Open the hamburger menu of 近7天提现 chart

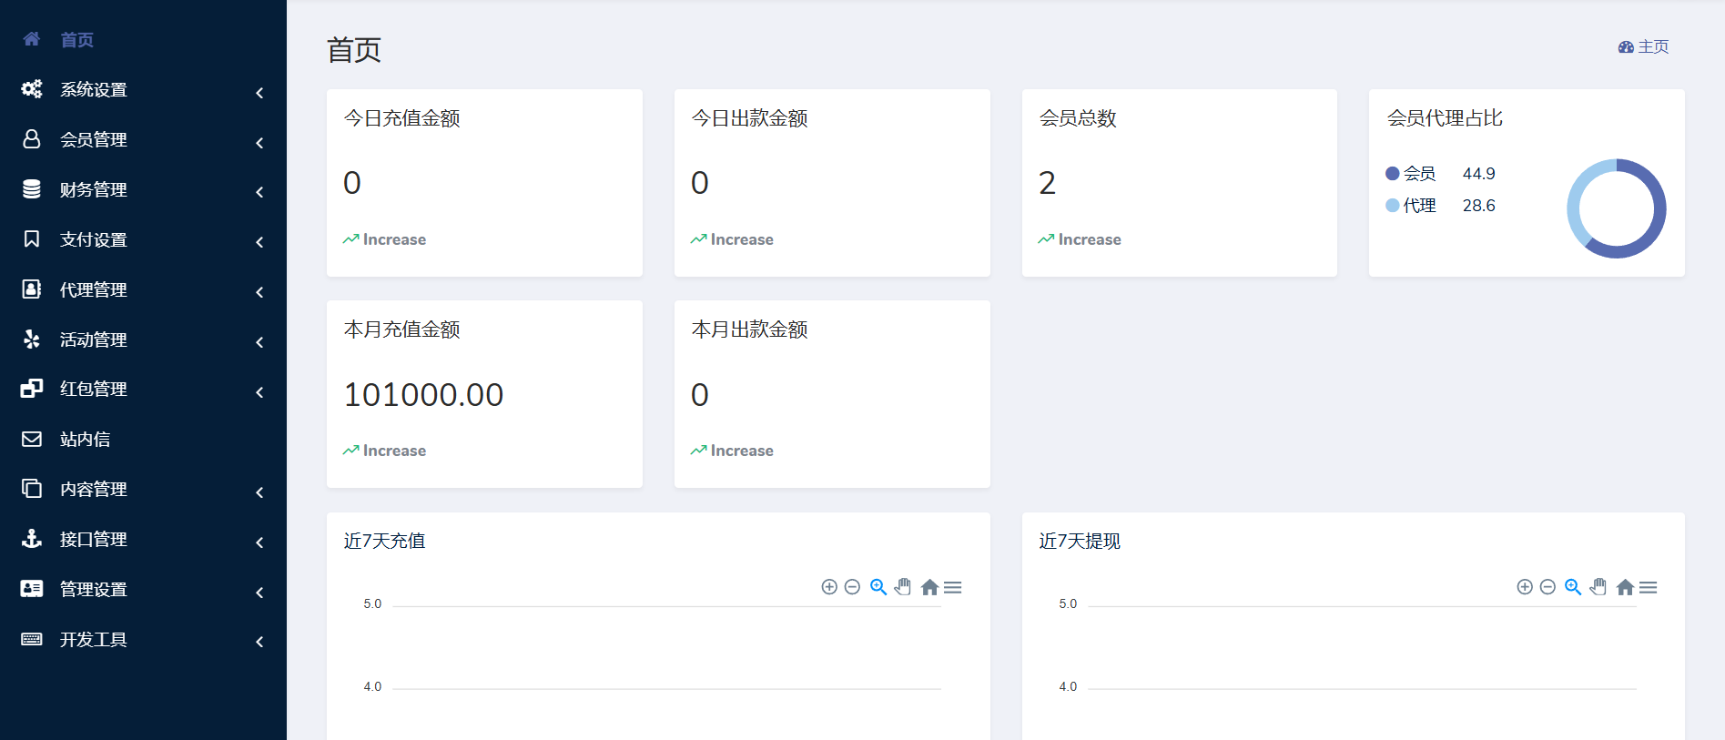click(x=1649, y=588)
